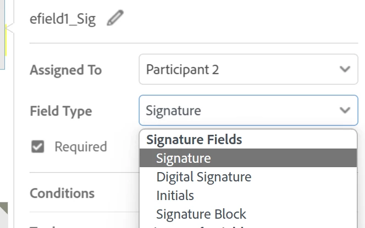Select Signature Block from the dropdown list
The width and height of the screenshot is (365, 228).
[201, 214]
